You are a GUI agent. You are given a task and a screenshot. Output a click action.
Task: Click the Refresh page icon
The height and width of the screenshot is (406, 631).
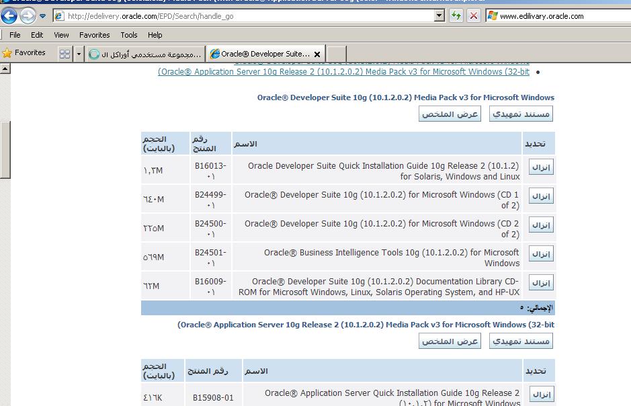(x=456, y=15)
